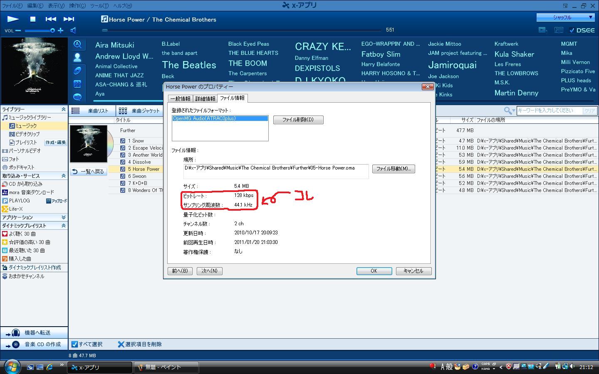The height and width of the screenshot is (374, 599).
Task: Click the Life-X icon
Action: [x=5, y=209]
